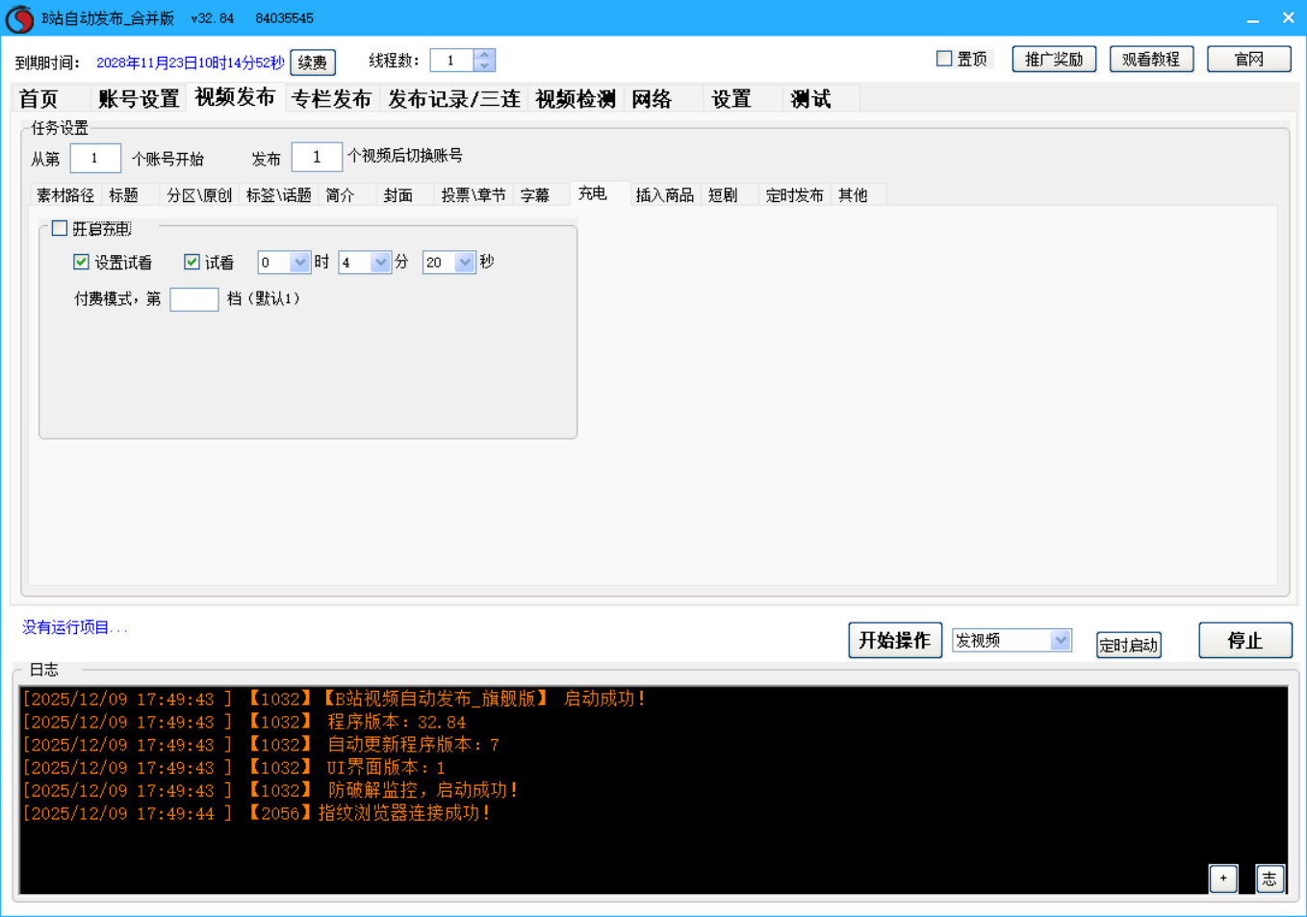The image size is (1307, 917).
Task: Click the app logo icon in title bar
Action: (x=19, y=19)
